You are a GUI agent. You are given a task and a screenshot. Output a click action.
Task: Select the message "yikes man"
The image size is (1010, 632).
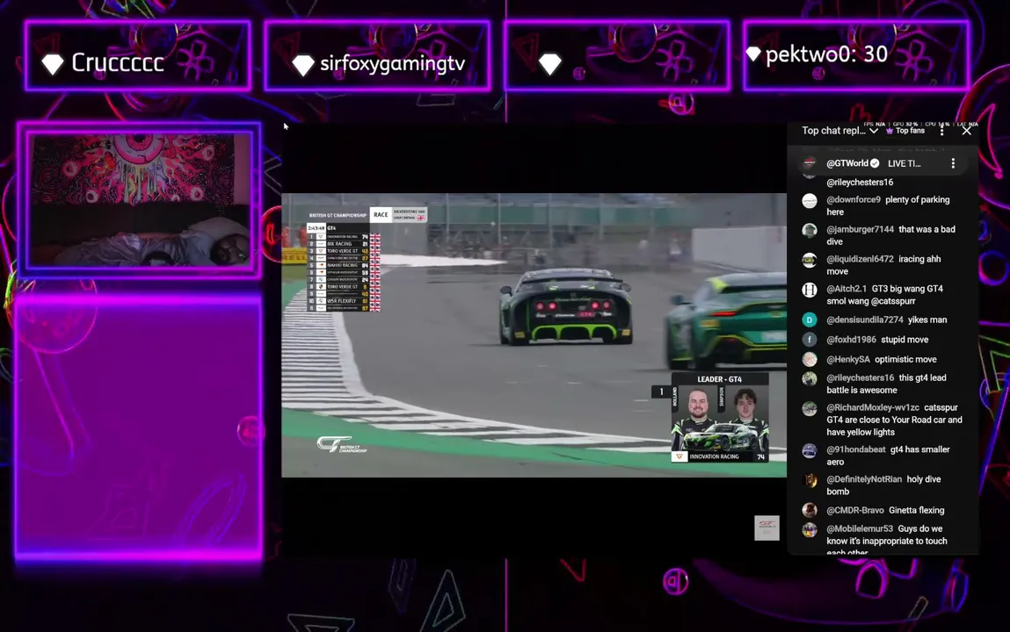pos(926,320)
